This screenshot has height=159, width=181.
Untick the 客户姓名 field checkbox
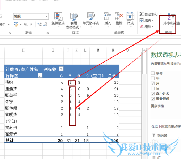pos(153,94)
